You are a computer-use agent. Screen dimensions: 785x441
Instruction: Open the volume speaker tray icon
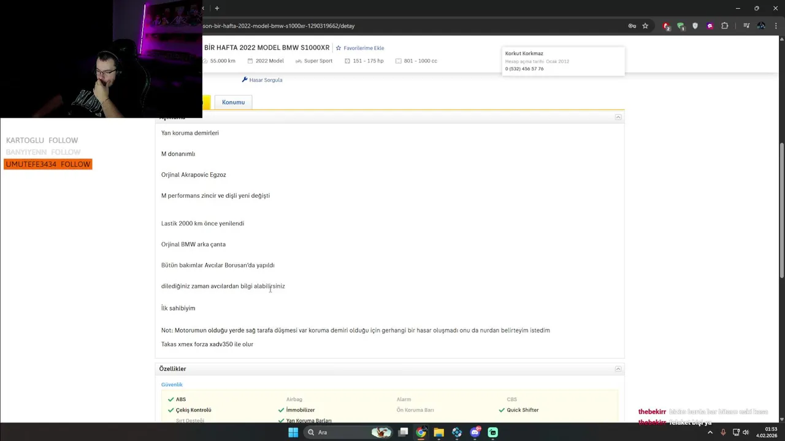coord(746,432)
